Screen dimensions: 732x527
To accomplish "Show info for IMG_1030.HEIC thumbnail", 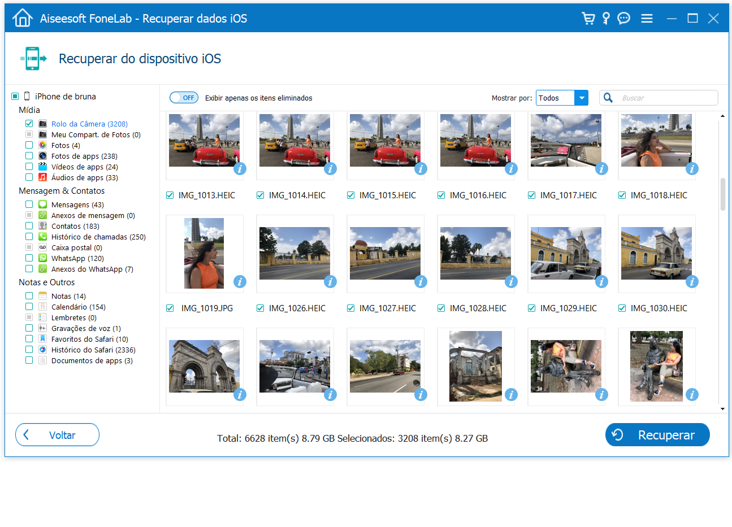I will (692, 281).
